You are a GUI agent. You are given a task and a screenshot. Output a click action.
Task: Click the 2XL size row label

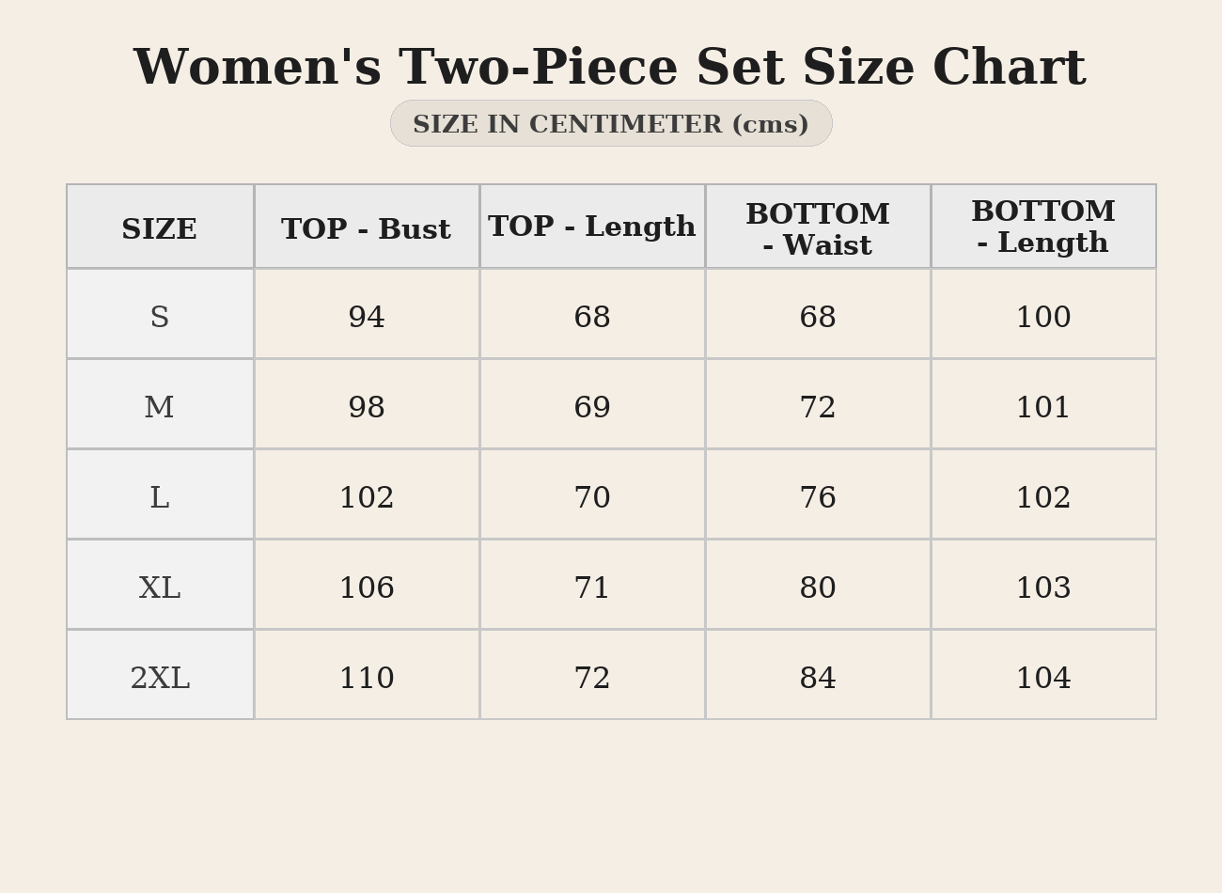coord(160,678)
